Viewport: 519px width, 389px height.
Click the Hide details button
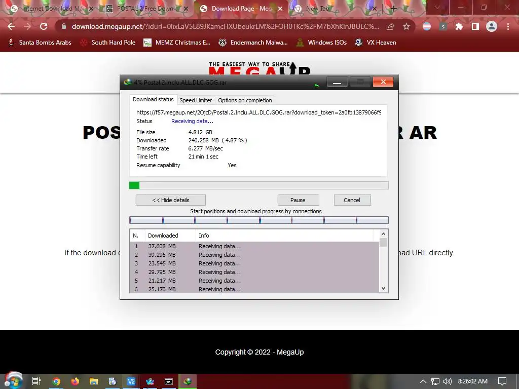click(x=171, y=200)
